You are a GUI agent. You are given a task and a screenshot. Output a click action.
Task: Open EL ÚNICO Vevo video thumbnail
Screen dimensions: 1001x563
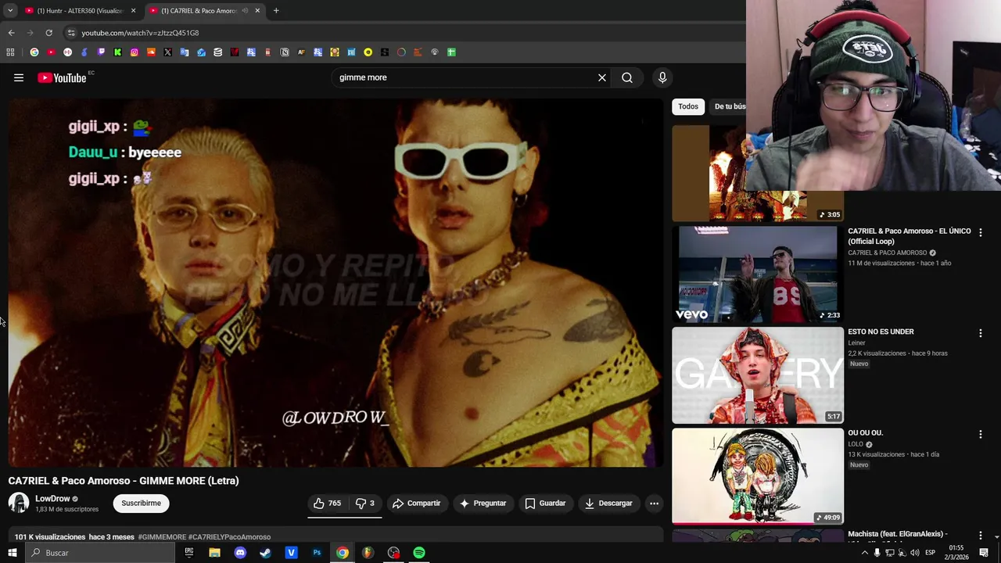tap(758, 274)
